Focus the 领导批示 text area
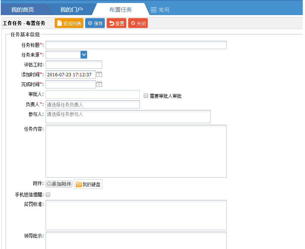305x249 pixels. 136,240
